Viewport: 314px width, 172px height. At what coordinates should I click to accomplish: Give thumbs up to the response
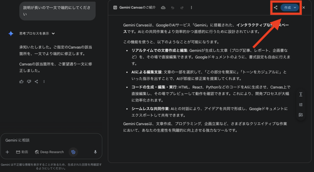coord(21,81)
